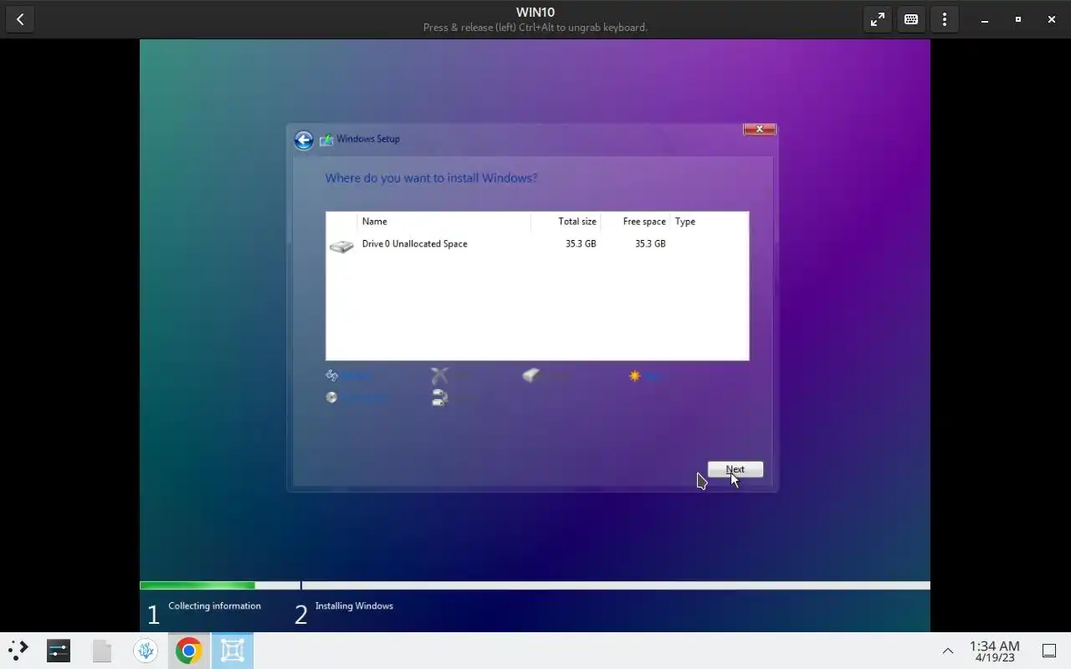Open the blue coral app in taskbar
Screen dimensions: 1071x669
tap(146, 650)
